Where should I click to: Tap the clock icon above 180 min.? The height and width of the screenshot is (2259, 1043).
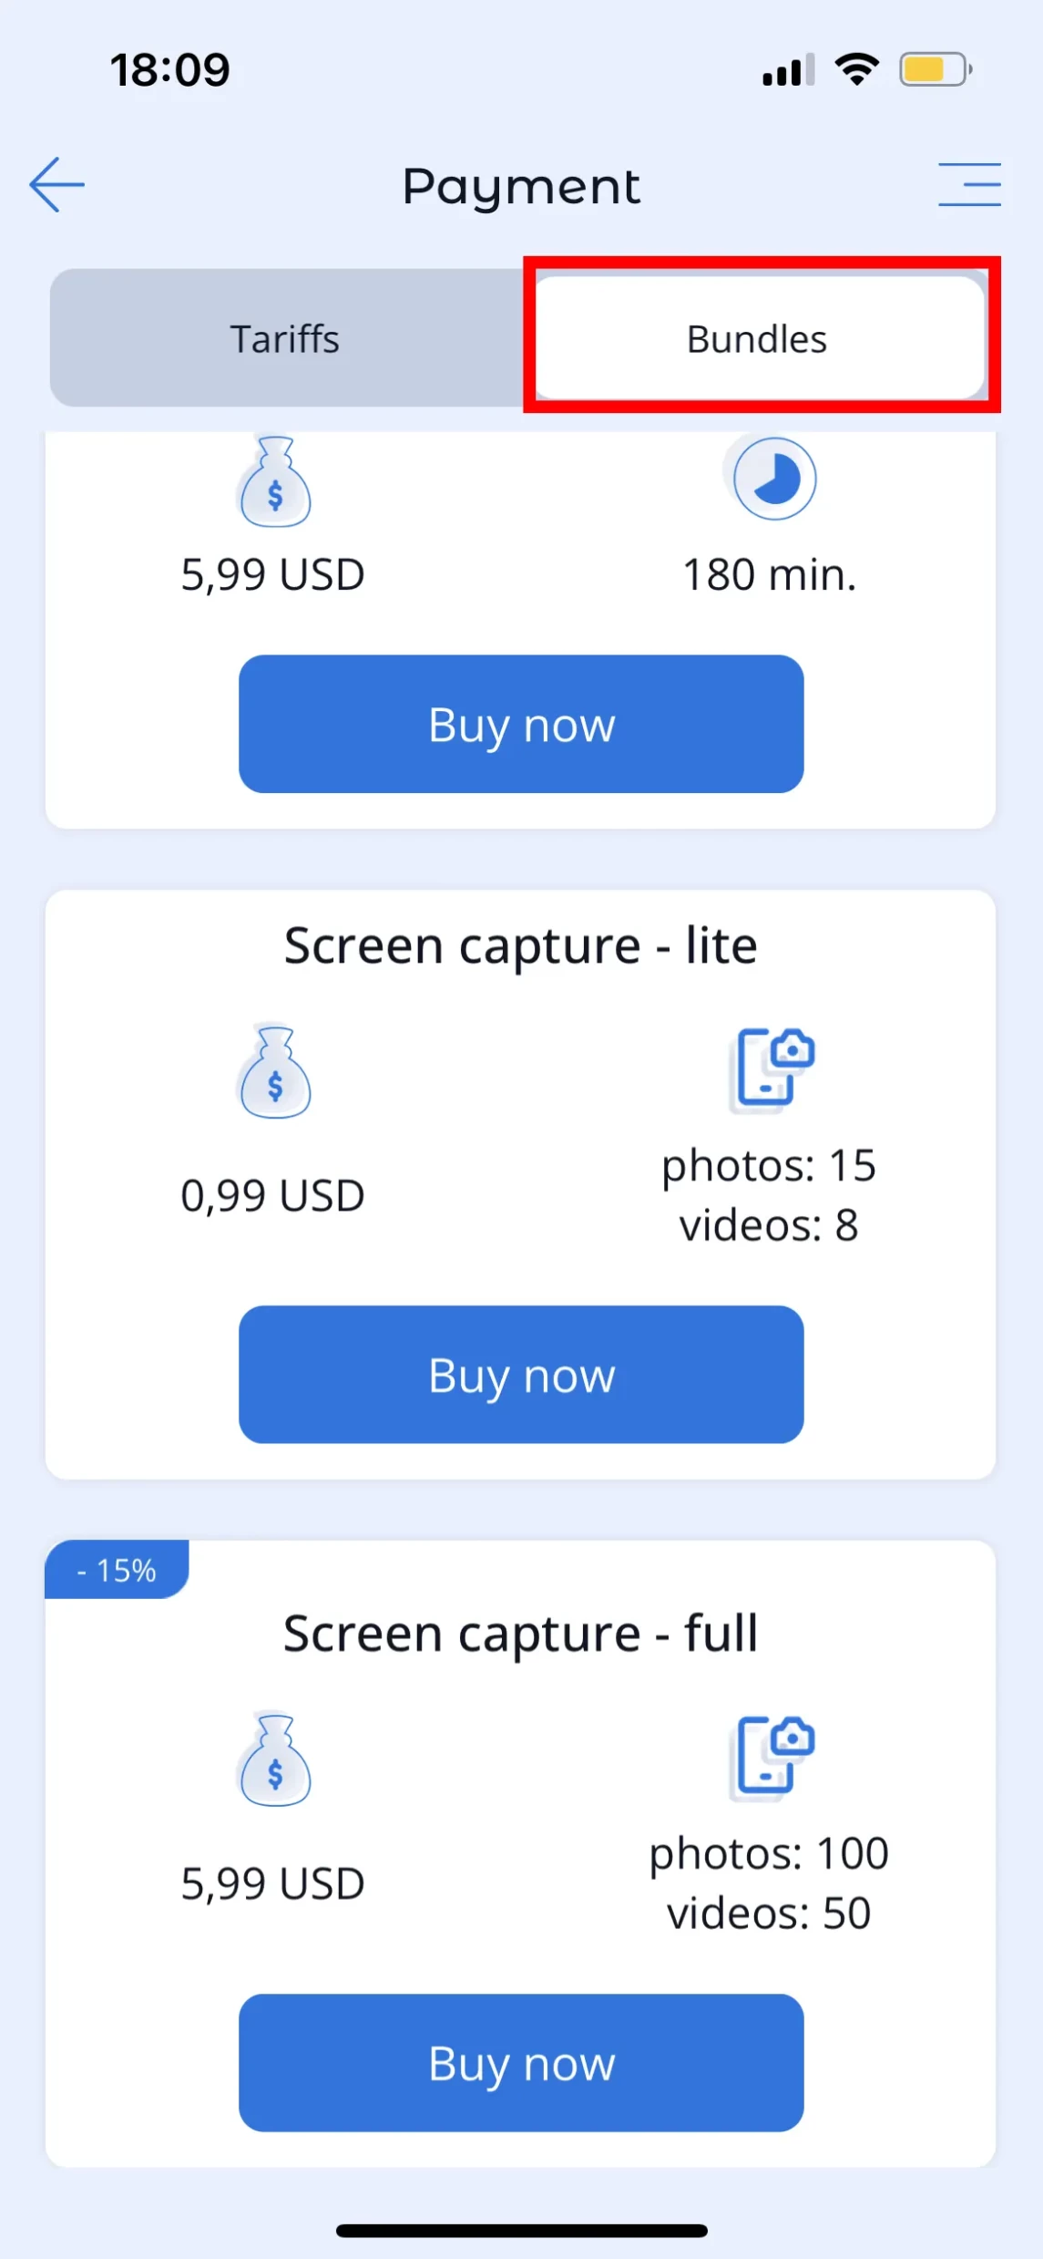774,480
